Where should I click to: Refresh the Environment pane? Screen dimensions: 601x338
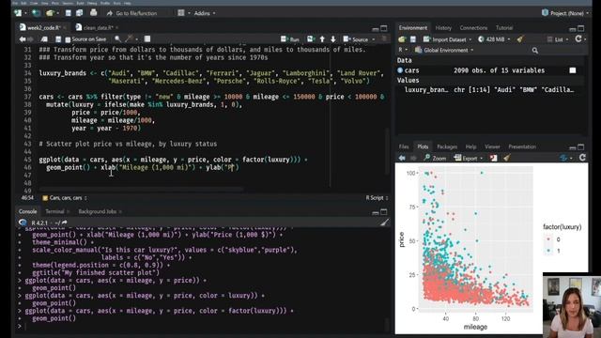(x=578, y=38)
